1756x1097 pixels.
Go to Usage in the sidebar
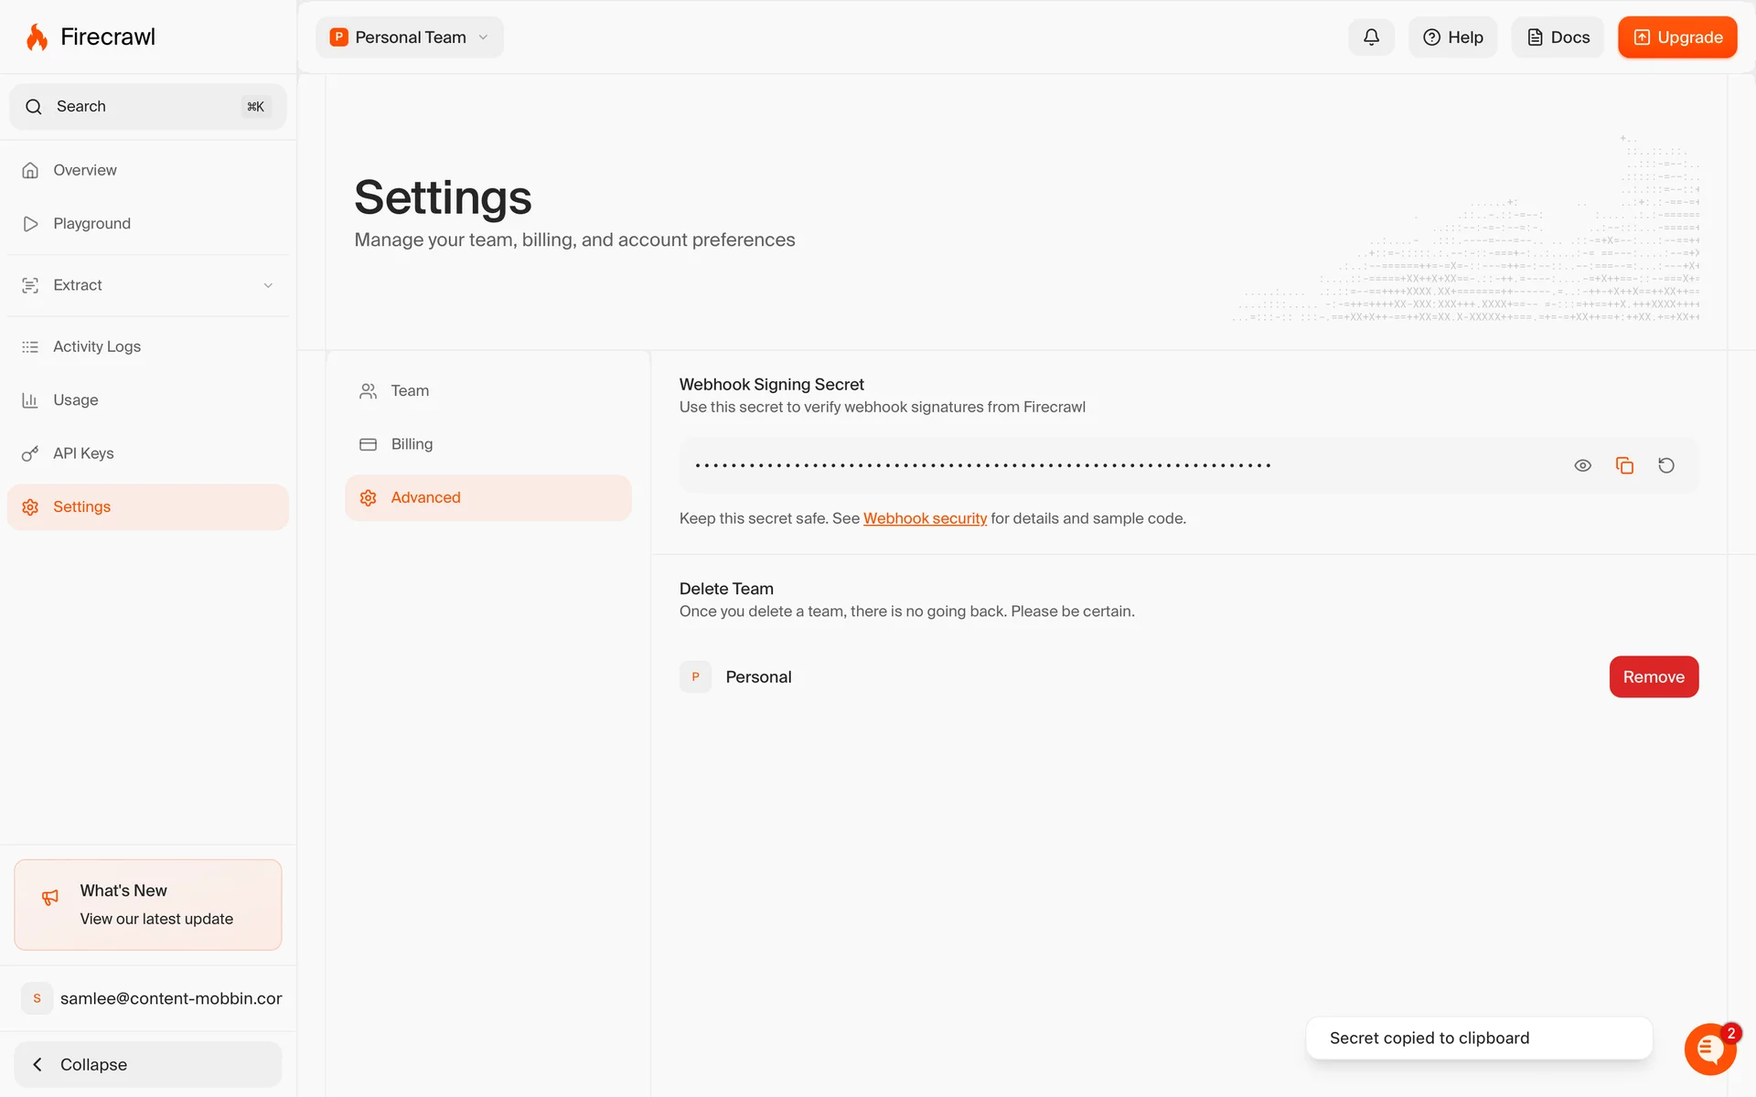click(x=75, y=400)
